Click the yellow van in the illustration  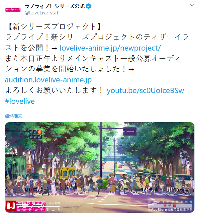68,173
